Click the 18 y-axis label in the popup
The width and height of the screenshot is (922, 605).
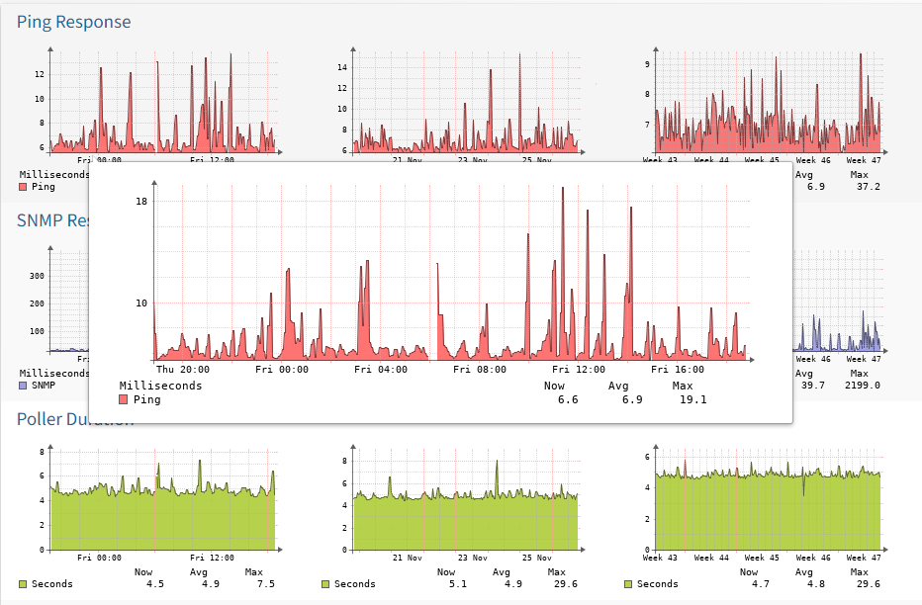point(141,202)
